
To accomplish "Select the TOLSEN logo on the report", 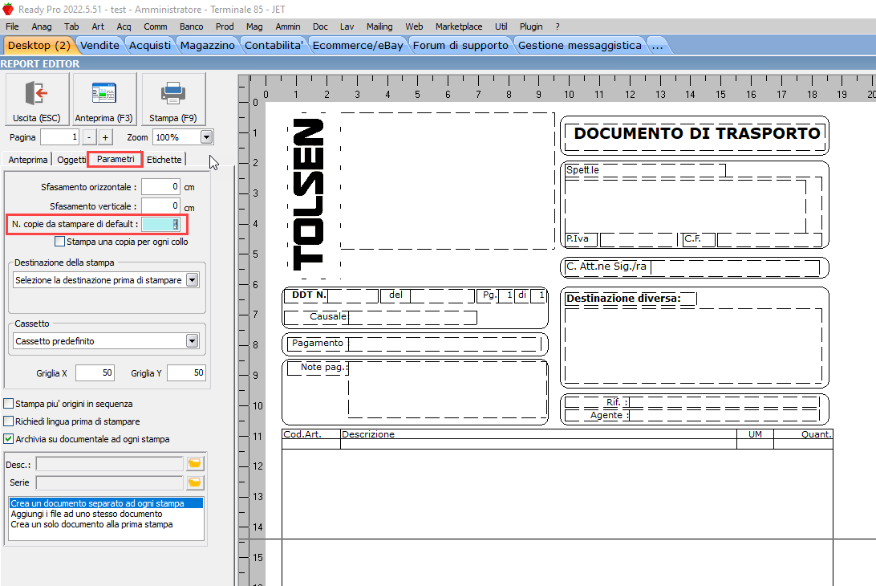I will [308, 194].
